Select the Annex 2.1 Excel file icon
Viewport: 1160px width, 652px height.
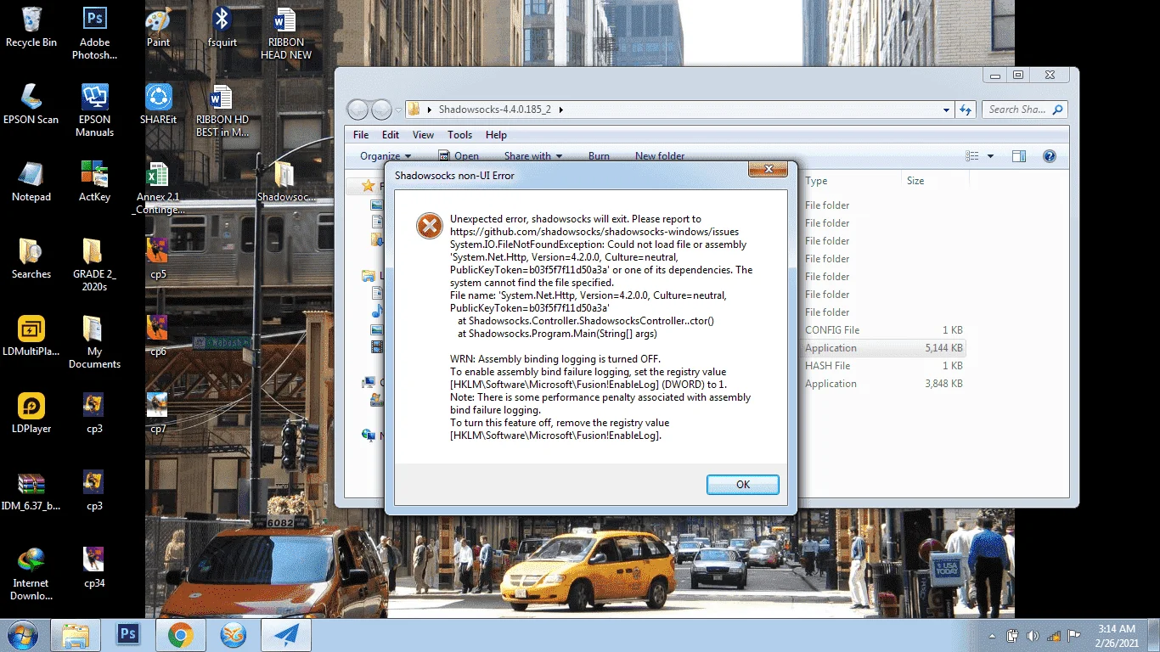(158, 188)
